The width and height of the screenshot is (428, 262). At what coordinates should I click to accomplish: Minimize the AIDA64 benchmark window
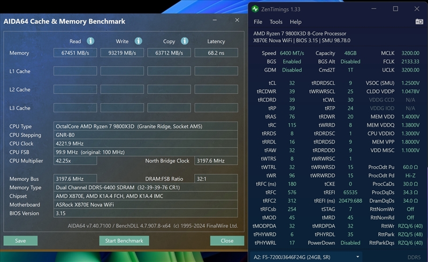pos(215,20)
